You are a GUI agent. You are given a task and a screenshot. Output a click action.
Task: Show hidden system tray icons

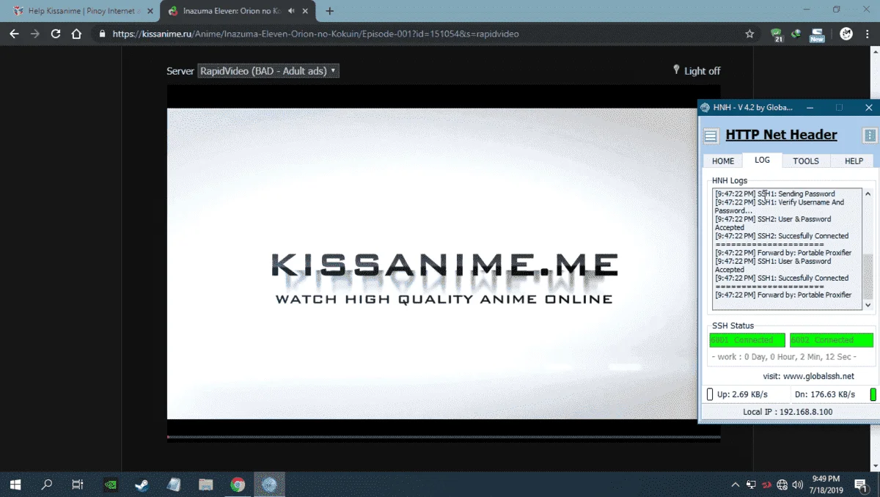point(736,485)
